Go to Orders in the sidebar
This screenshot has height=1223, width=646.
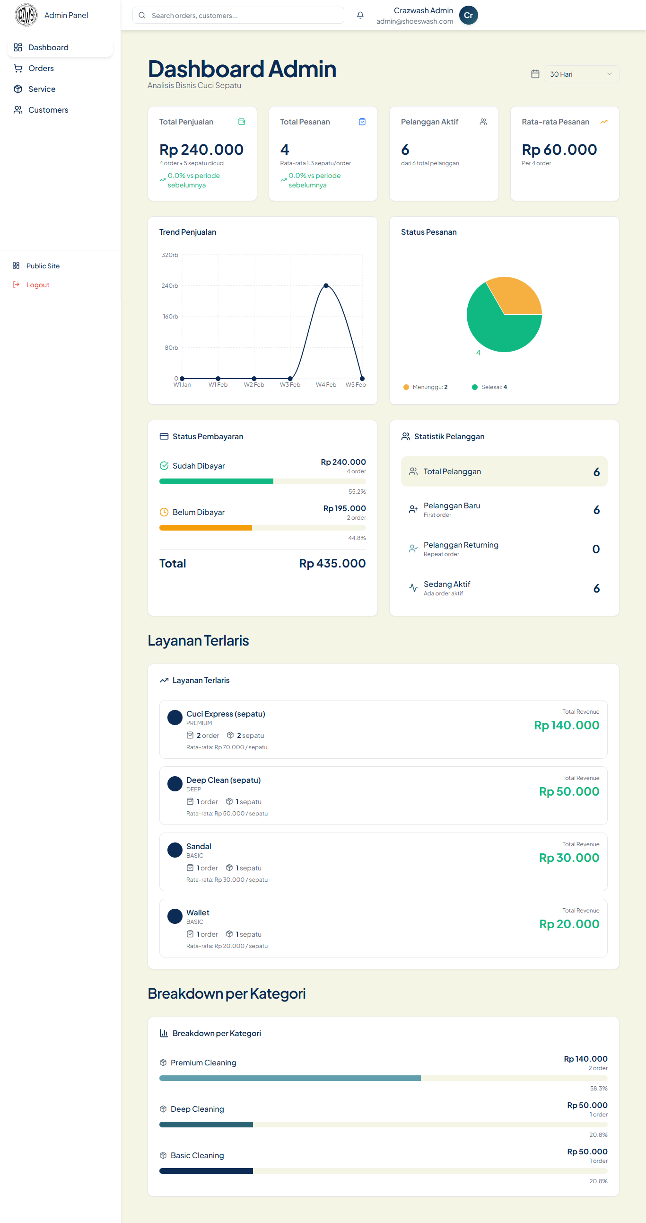[x=60, y=68]
